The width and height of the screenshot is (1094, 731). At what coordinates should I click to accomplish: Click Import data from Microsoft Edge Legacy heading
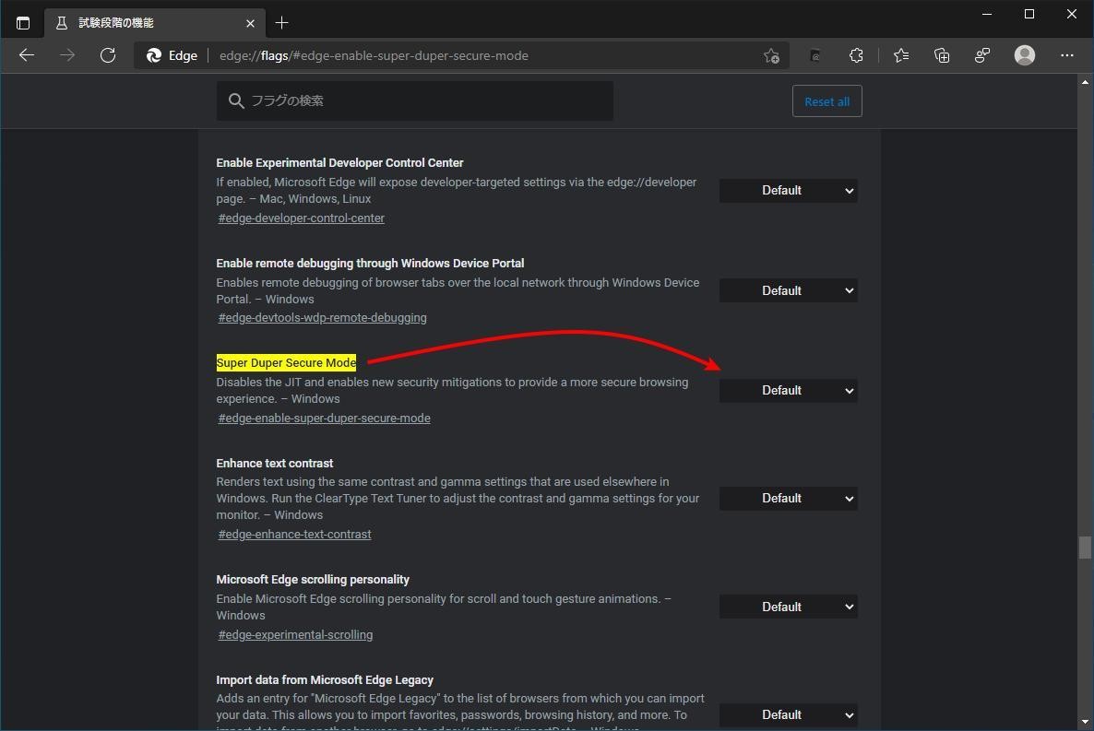click(325, 680)
